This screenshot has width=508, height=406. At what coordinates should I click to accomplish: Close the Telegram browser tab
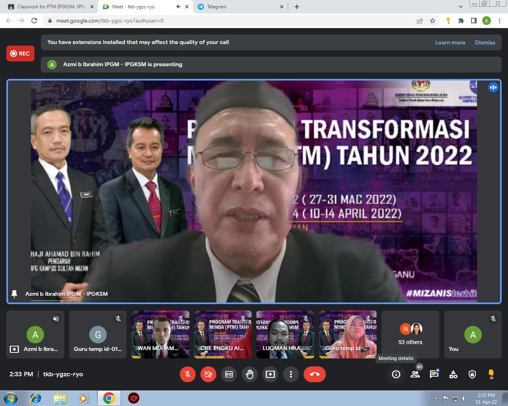282,7
